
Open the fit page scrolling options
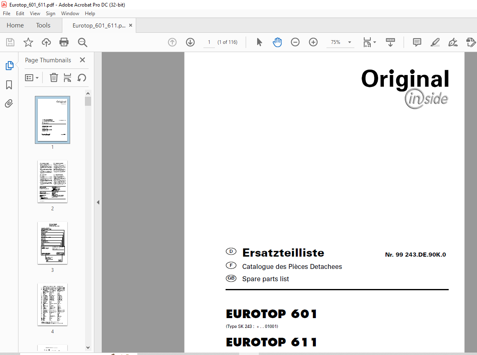pyautogui.click(x=367, y=42)
